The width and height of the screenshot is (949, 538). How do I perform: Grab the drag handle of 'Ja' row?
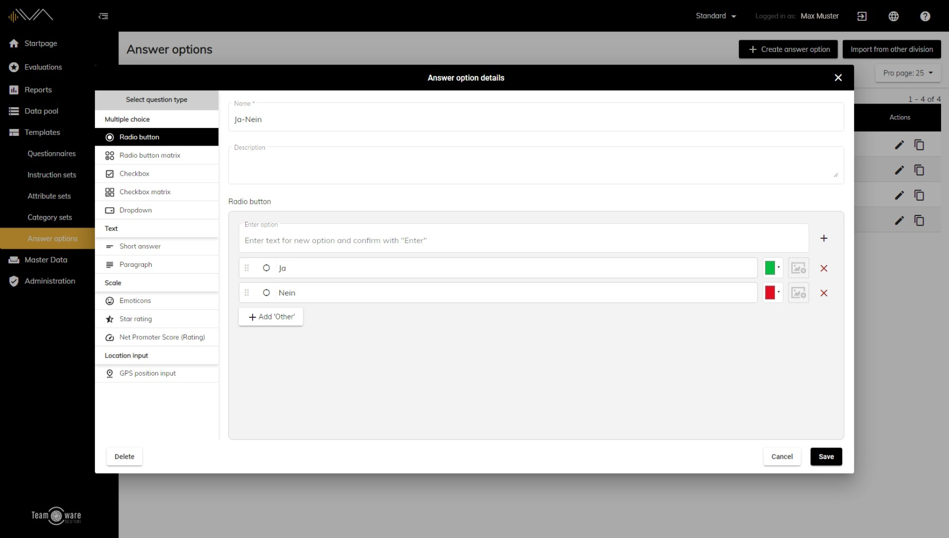coord(247,268)
